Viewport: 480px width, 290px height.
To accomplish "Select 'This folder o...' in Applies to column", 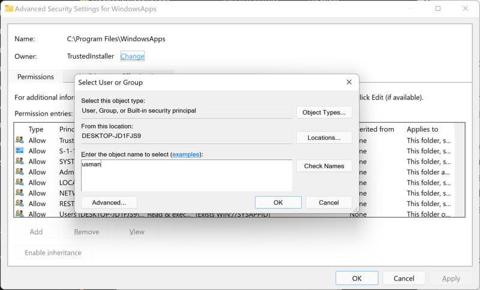I will (x=428, y=214).
